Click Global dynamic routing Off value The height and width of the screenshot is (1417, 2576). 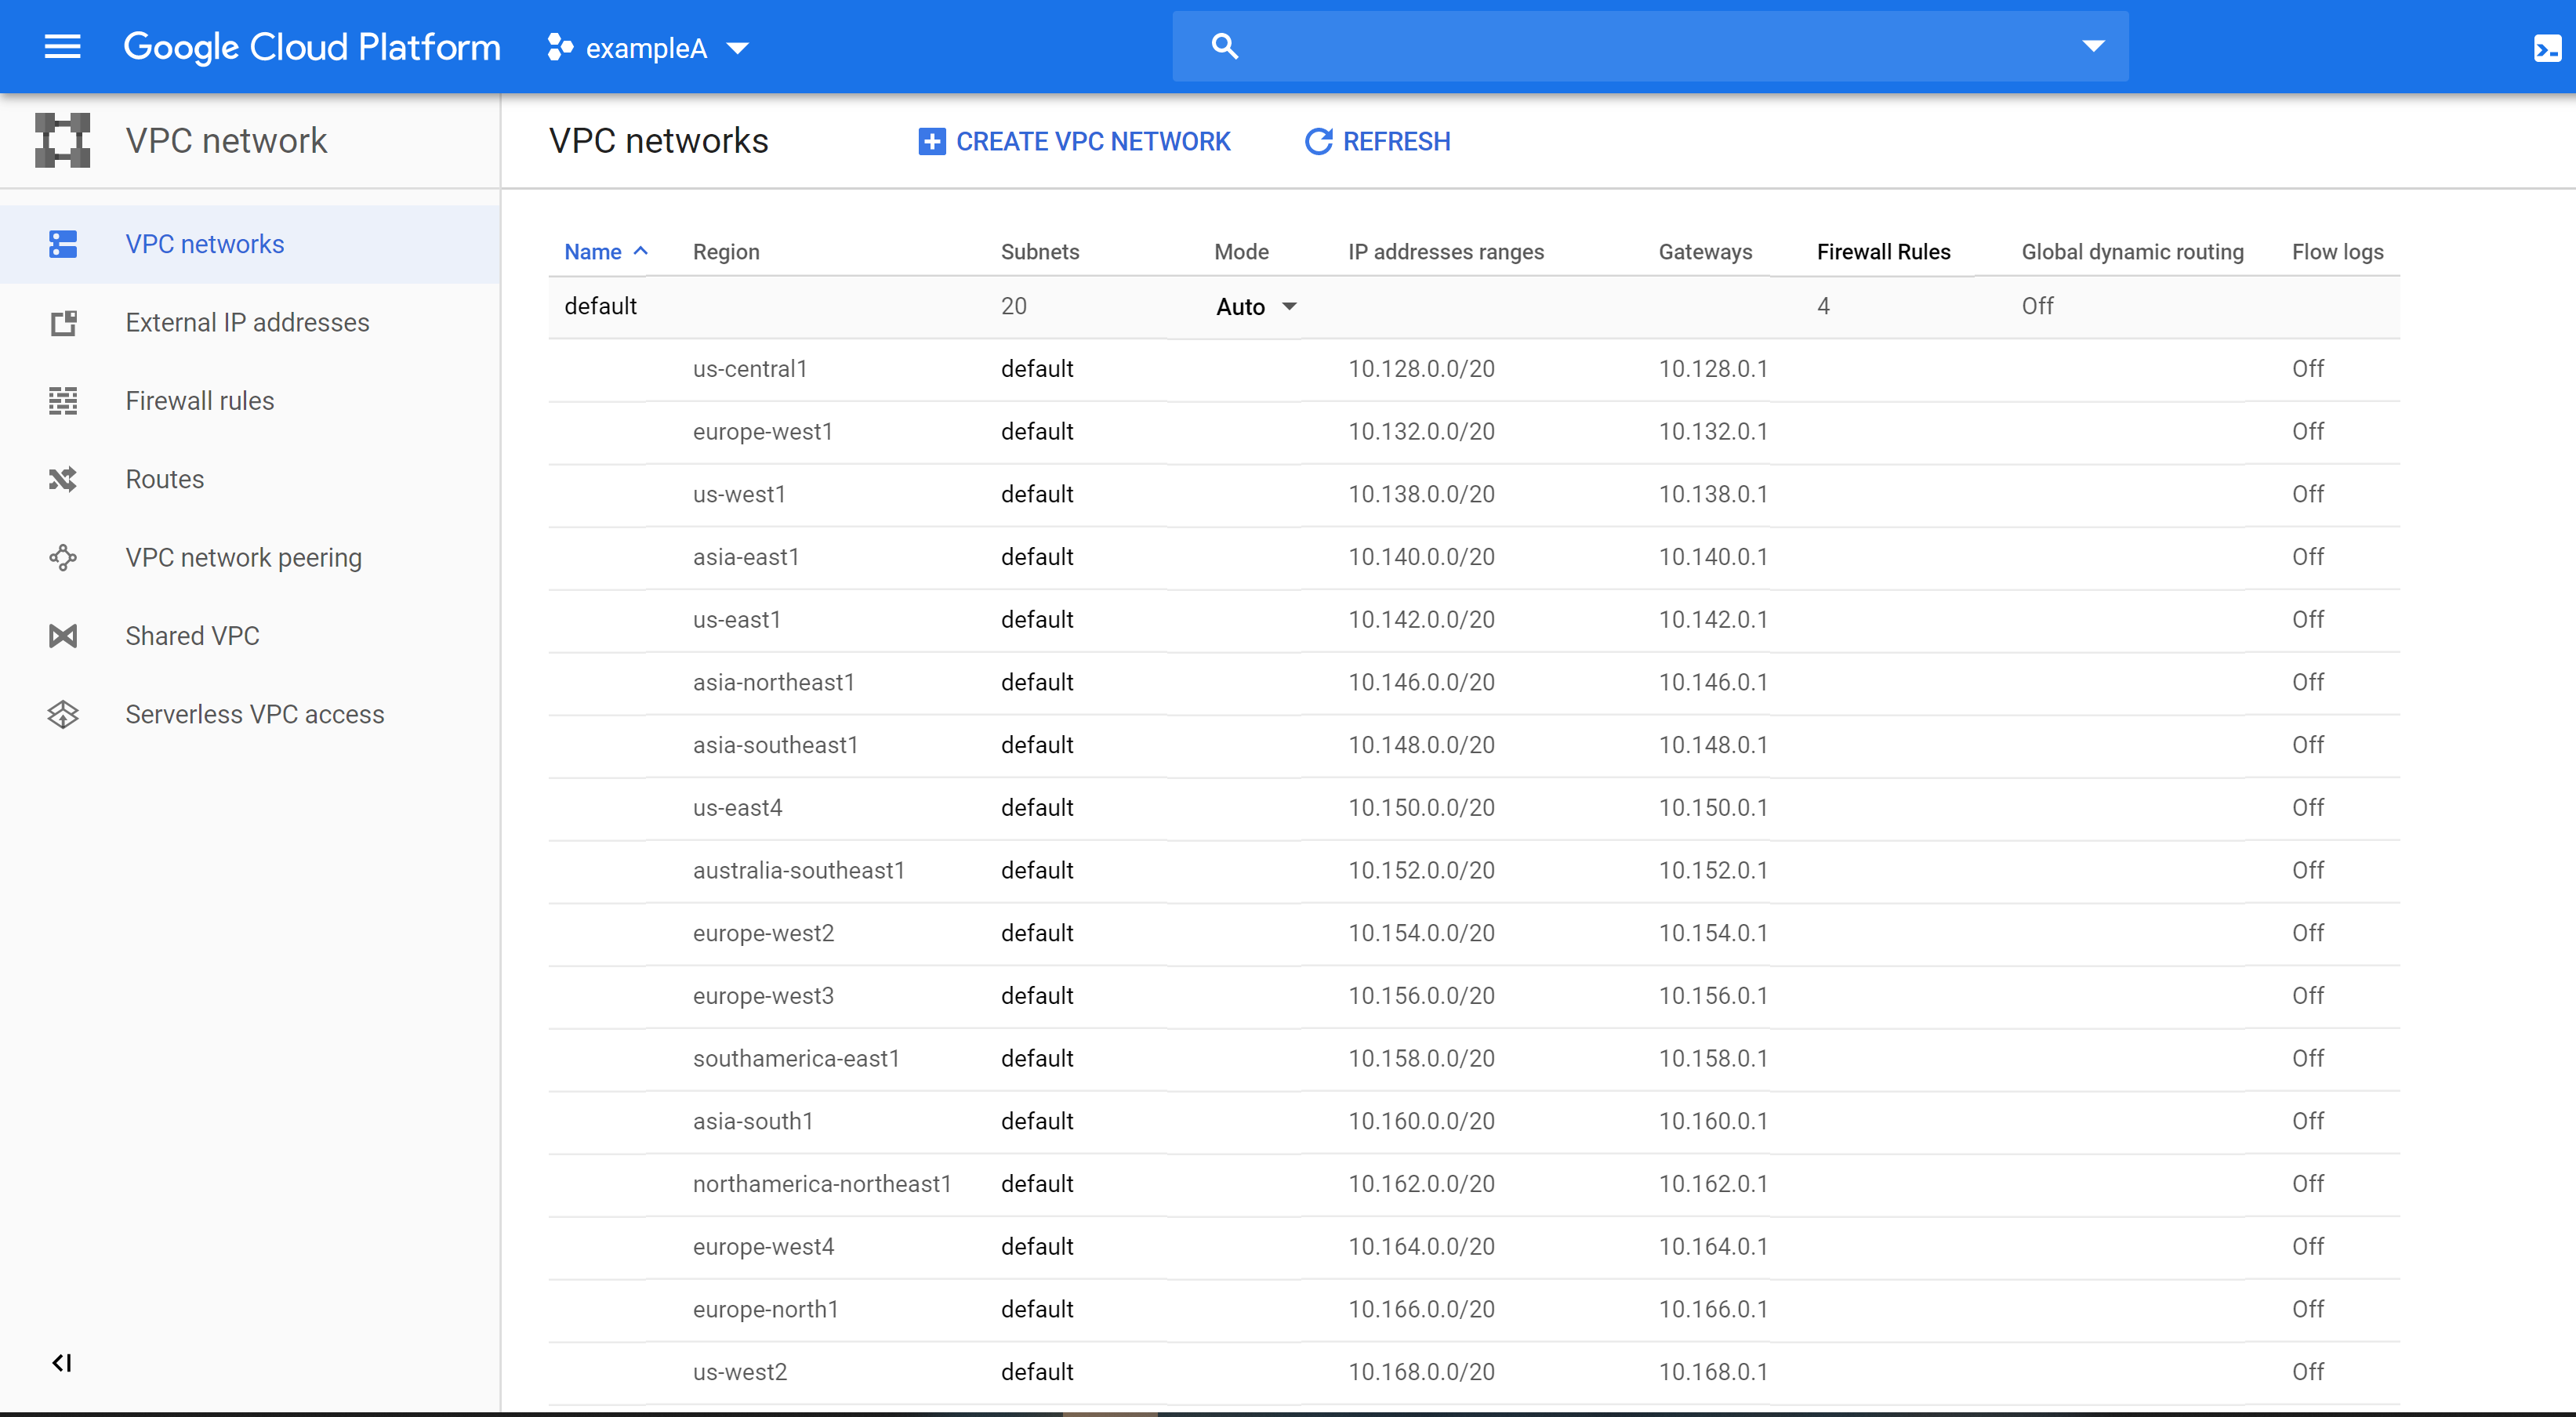(x=2037, y=306)
